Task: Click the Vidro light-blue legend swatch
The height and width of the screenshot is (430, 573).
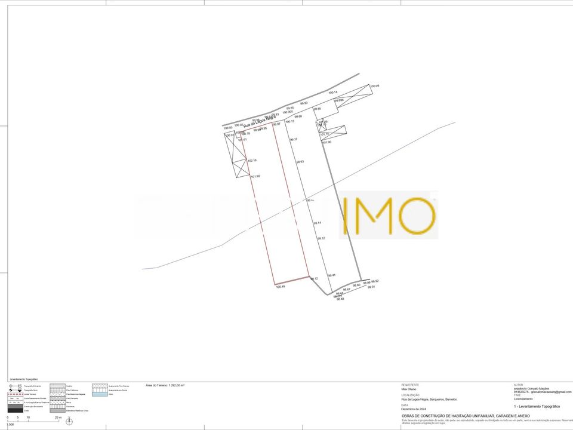Action: click(x=100, y=394)
